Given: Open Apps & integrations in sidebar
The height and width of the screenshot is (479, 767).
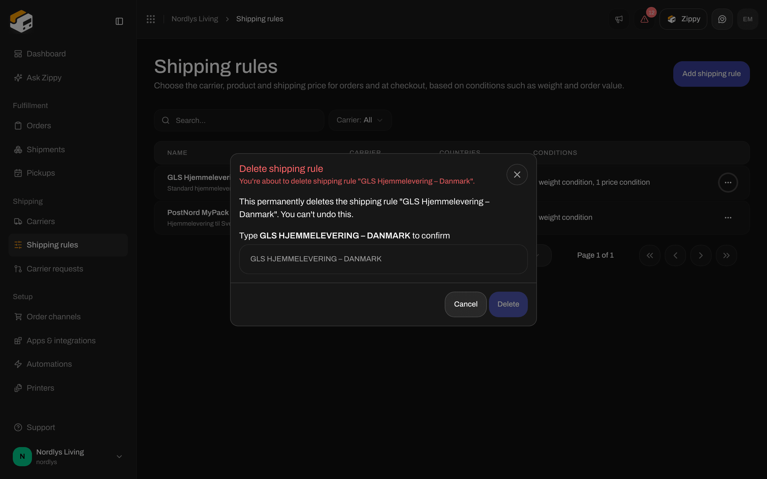Looking at the screenshot, I should 68,341.
